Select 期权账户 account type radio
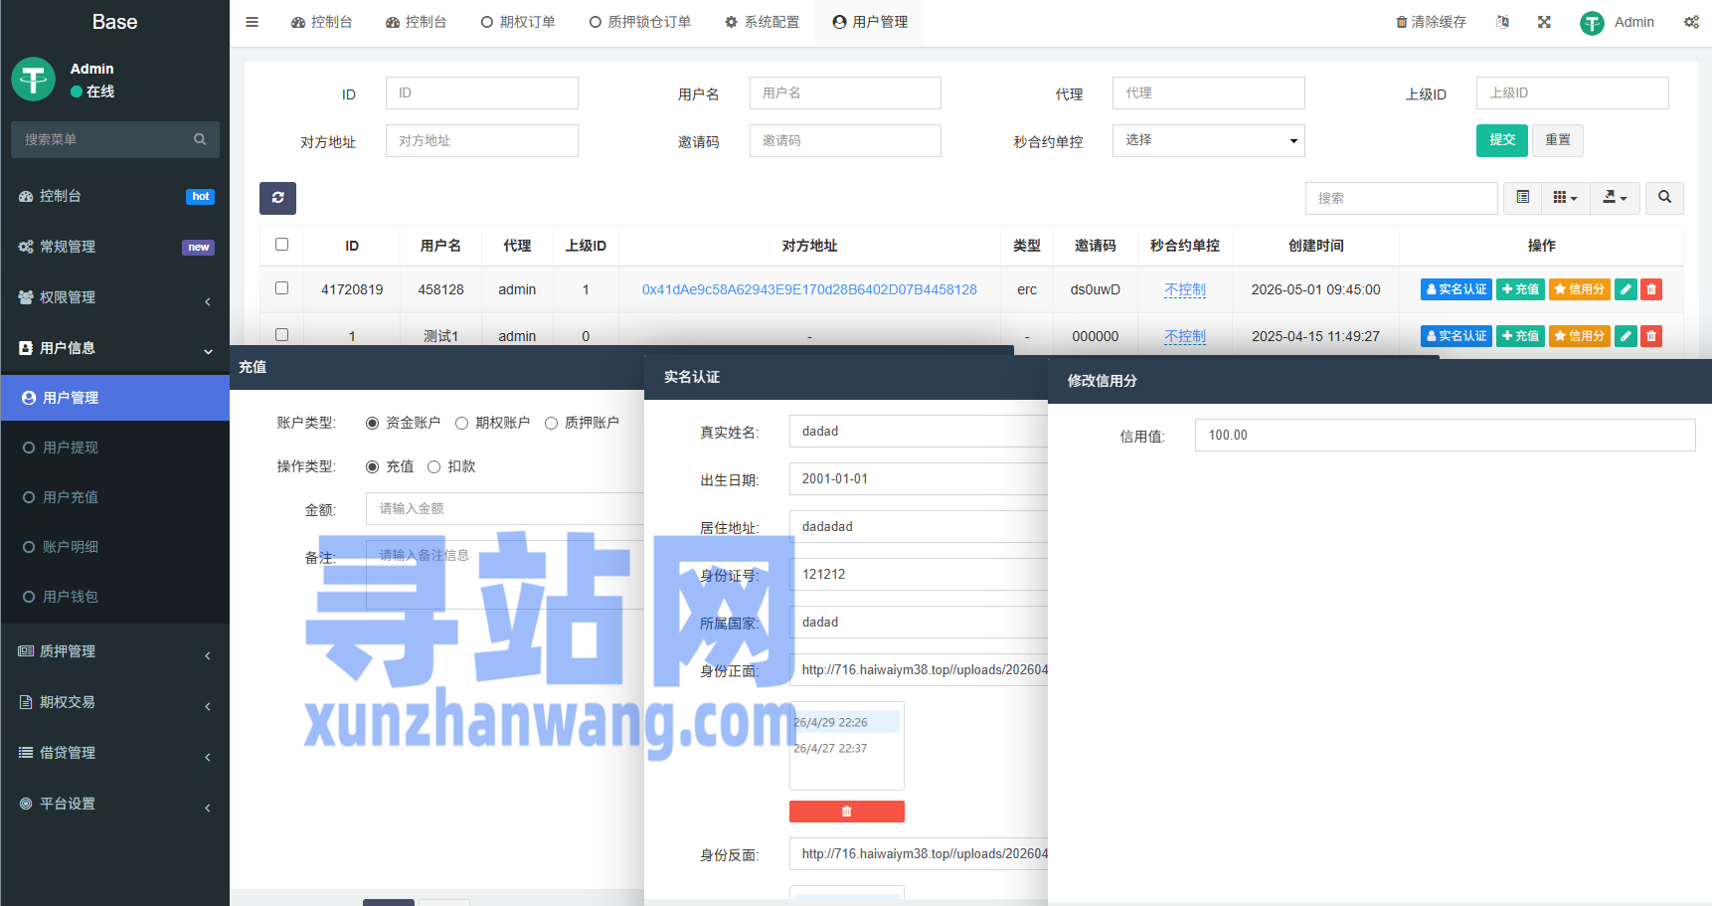The width and height of the screenshot is (1712, 906). 461,423
